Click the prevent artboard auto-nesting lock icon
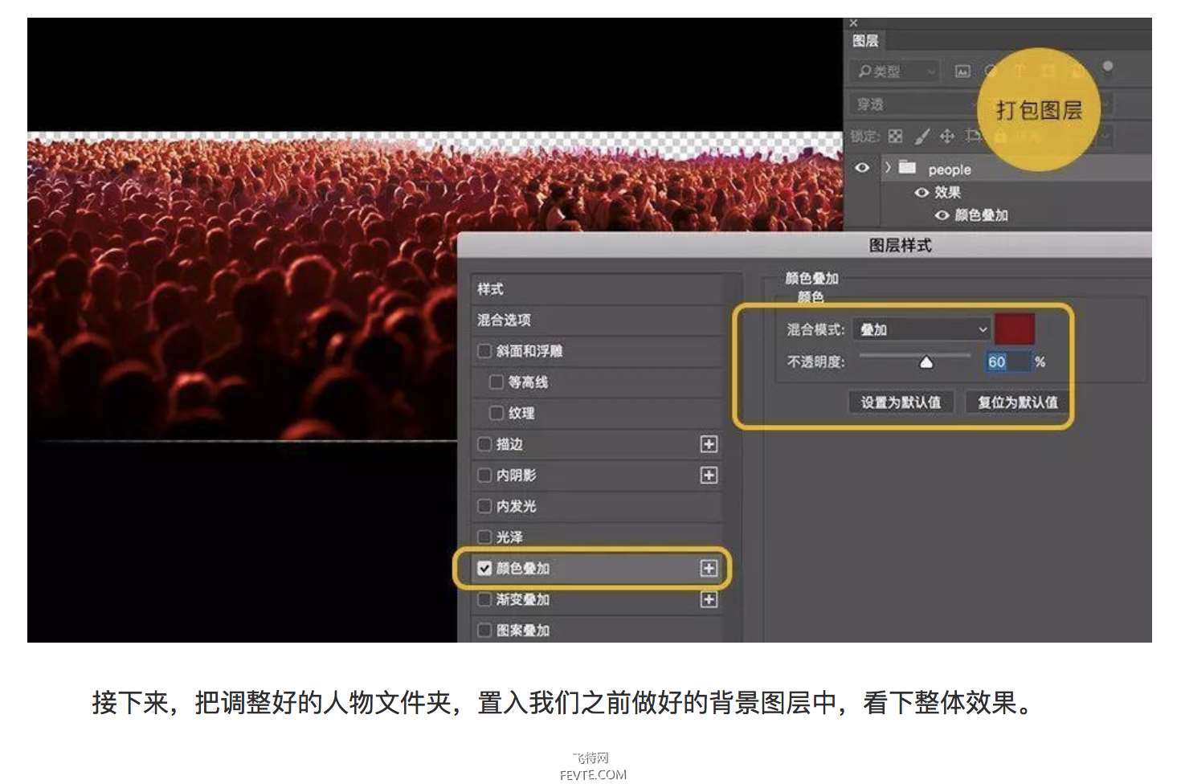Screen dimensions: 1181x784 (973, 136)
